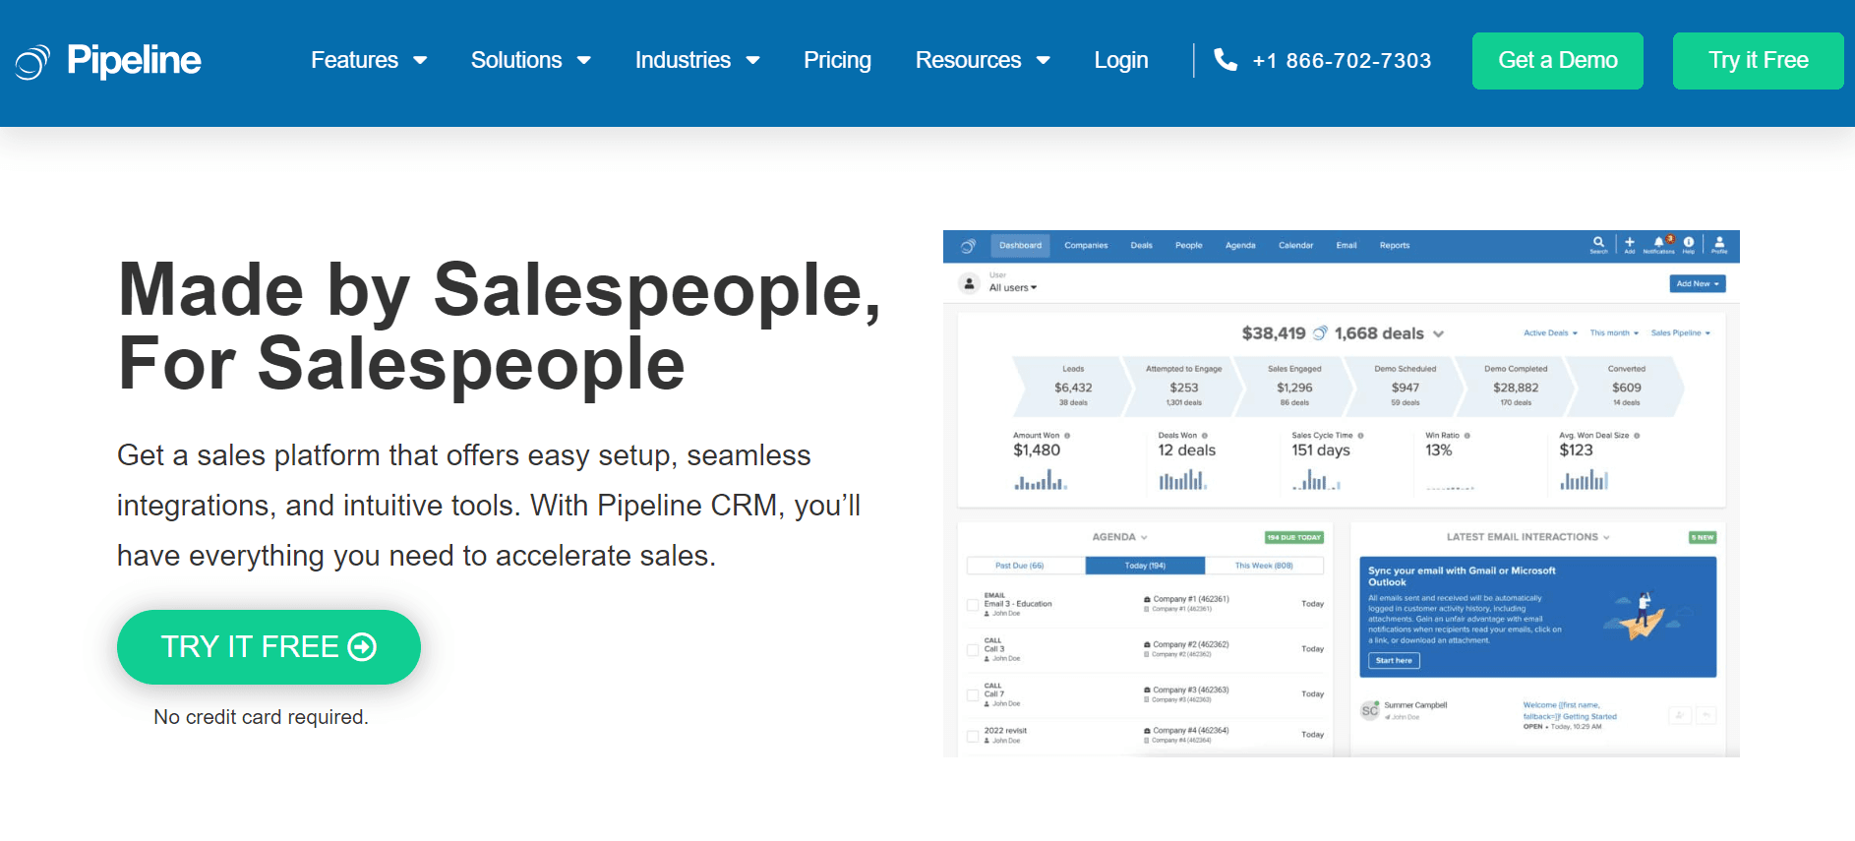
Task: Click briefcase icon beside Company #1 (462361)
Action: (x=1147, y=599)
